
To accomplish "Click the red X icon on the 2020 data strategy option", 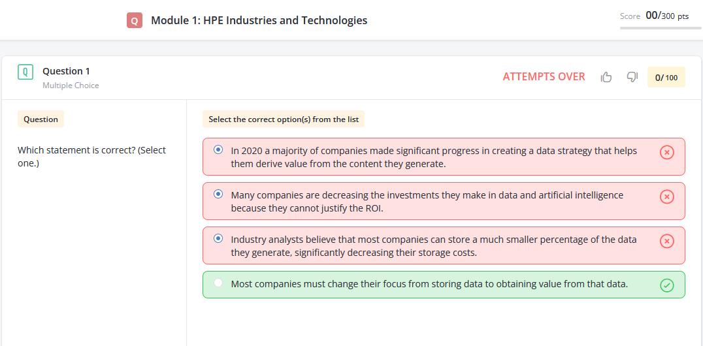I will (666, 152).
